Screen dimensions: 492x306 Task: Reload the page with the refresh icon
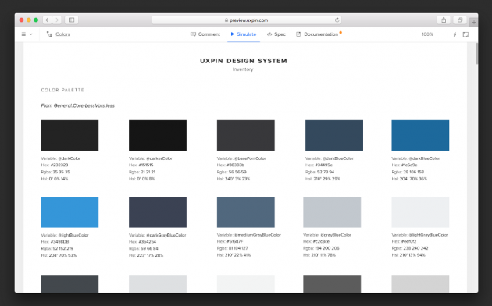(337, 20)
